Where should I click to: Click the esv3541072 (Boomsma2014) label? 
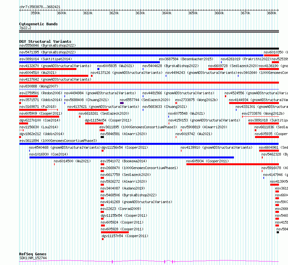pos(124,161)
